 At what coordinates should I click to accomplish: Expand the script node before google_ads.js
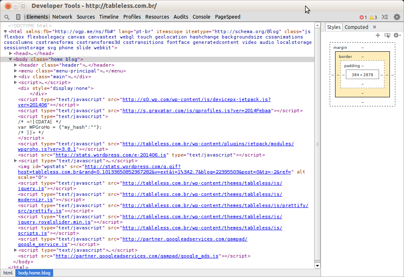pos(15,250)
